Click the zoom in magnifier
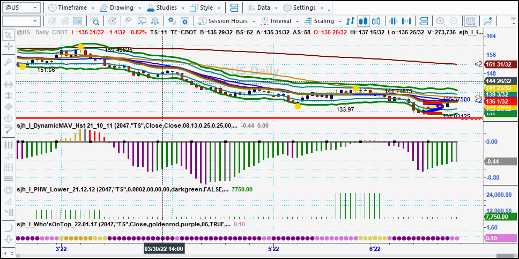Viewport: 519px width, 259px height. click(441, 21)
